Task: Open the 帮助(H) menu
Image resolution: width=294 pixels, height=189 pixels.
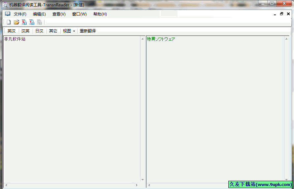Action: click(x=100, y=14)
